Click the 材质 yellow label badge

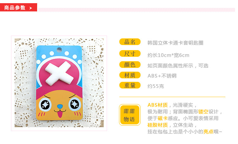130,75
